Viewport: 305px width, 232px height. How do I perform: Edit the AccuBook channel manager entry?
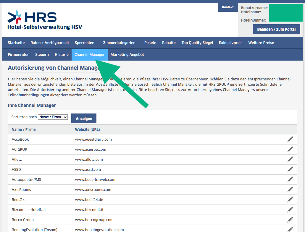tap(290, 139)
